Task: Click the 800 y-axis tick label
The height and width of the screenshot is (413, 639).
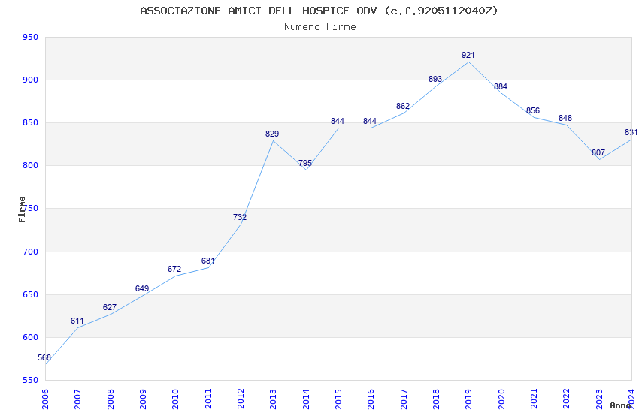Action: [x=31, y=166]
